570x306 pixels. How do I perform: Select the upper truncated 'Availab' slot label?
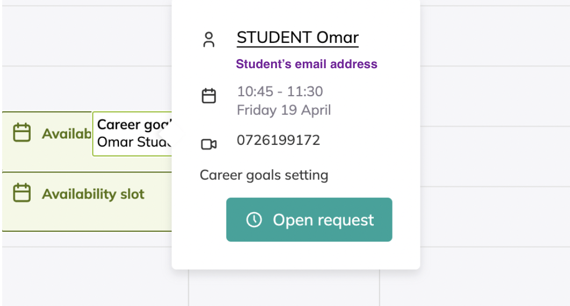67,134
